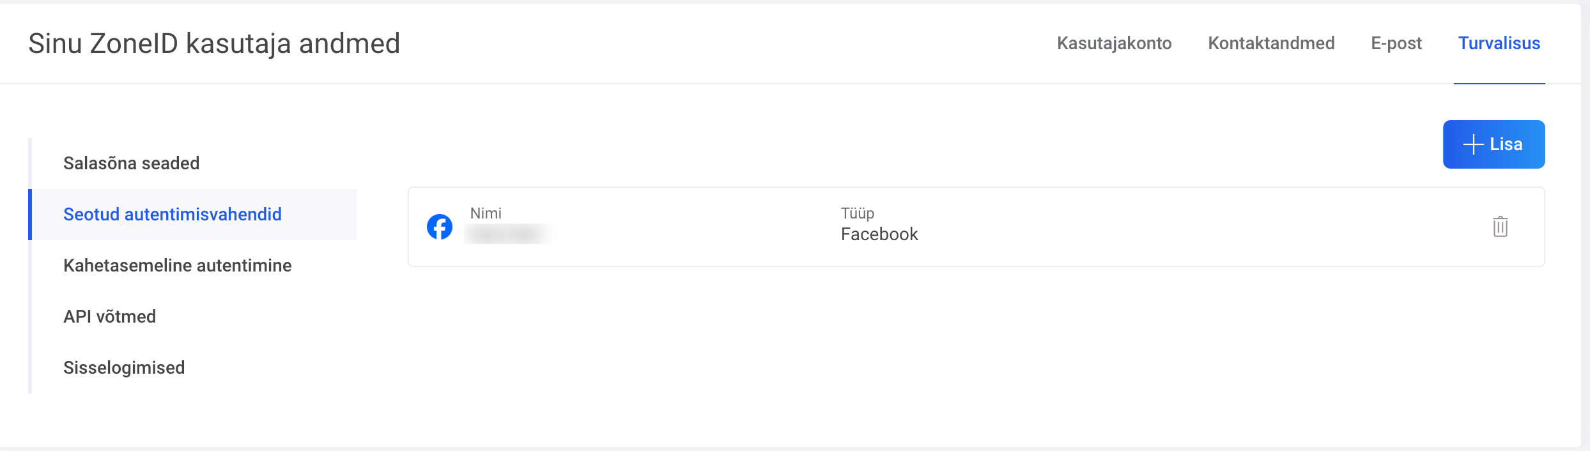Screen dimensions: 1590x451
Task: View Sisselogimised in the sidebar
Action: click(124, 368)
